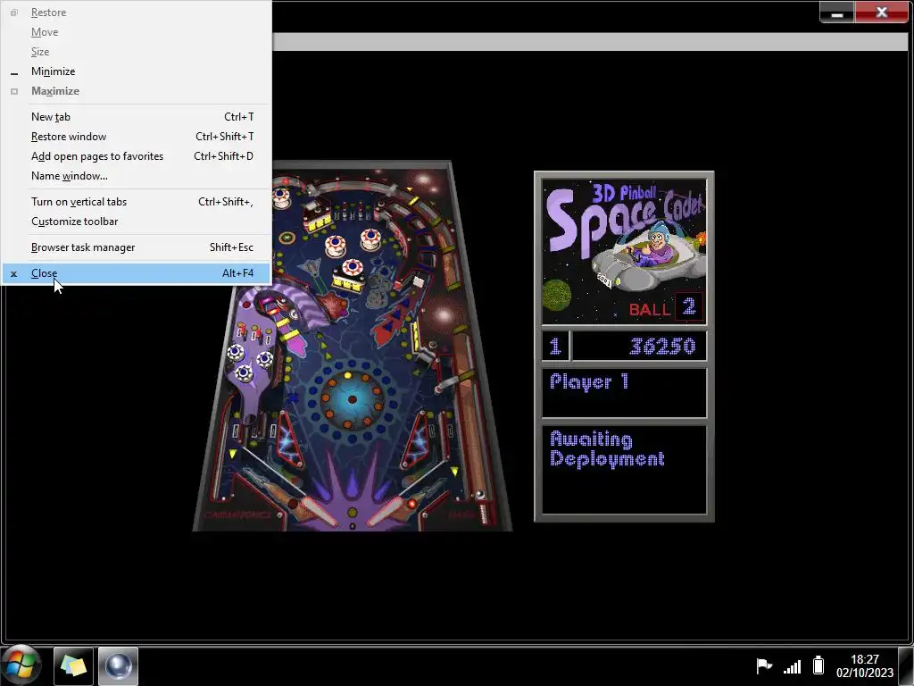Screen dimensions: 914x686
Task: Check the battery tray icon
Action: (818, 665)
